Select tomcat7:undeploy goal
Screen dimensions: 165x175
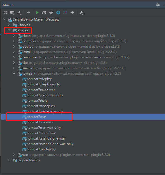[x=41, y=149]
